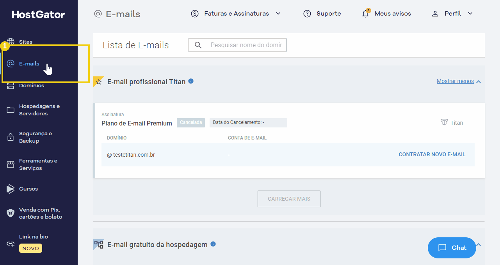The height and width of the screenshot is (265, 500).
Task: Open Hospedagens e Servidores menu item
Action: coord(39,110)
